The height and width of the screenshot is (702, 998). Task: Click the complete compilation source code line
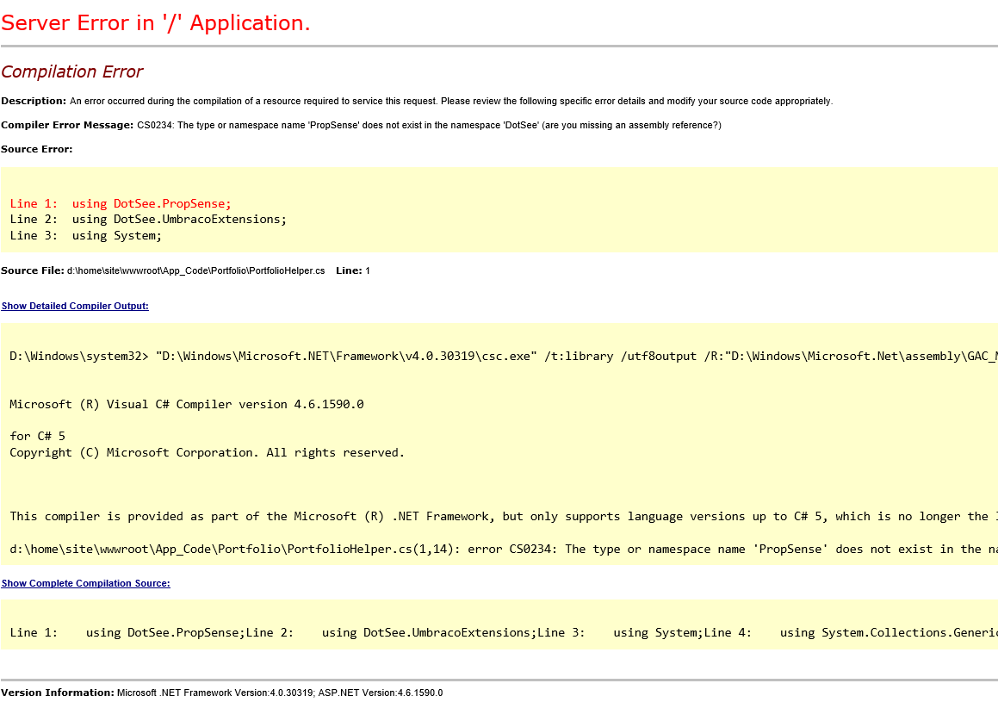pos(499,632)
